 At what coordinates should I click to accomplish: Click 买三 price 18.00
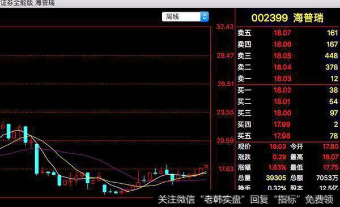(x=282, y=113)
